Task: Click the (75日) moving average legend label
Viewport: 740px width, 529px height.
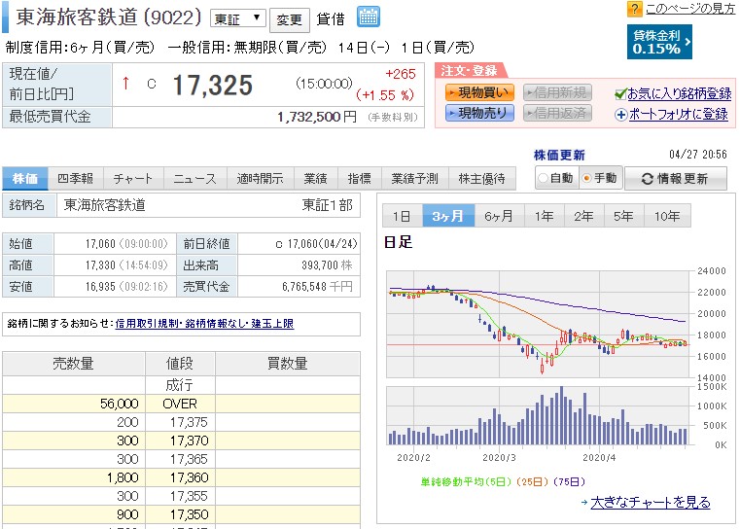Action: point(569,481)
